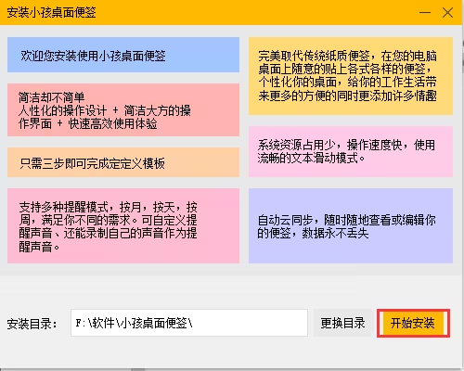Click the text 流畅的文本滑动模式 in pink note
The image size is (464, 371).
click(307, 158)
